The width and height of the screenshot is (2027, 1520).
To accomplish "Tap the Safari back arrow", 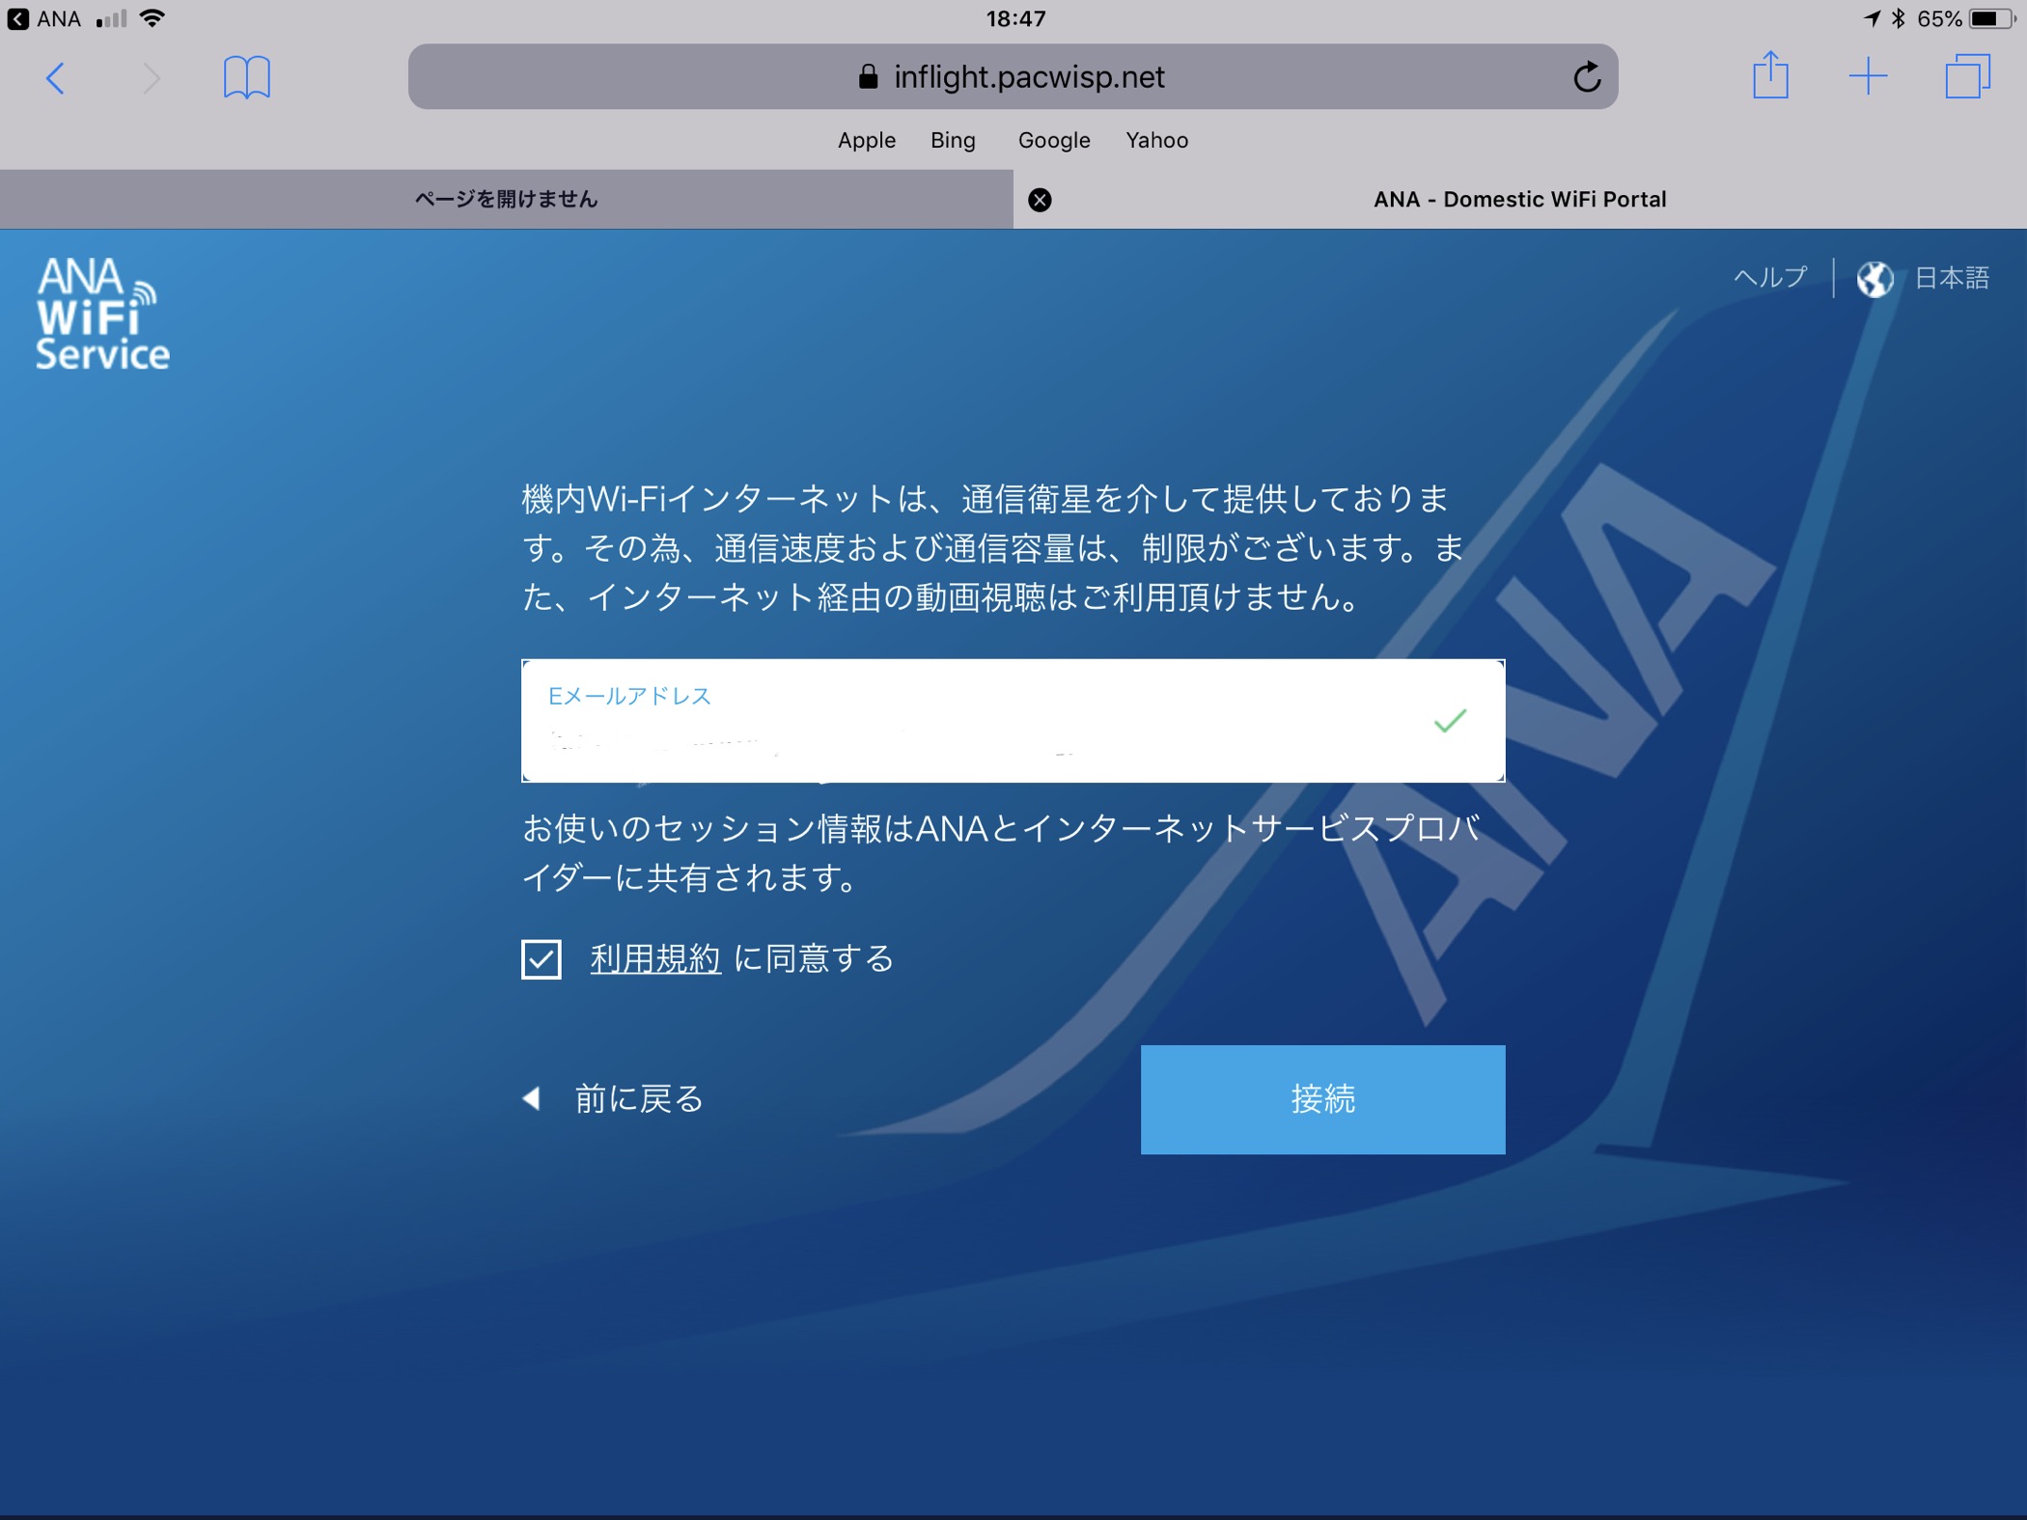I will coord(56,78).
